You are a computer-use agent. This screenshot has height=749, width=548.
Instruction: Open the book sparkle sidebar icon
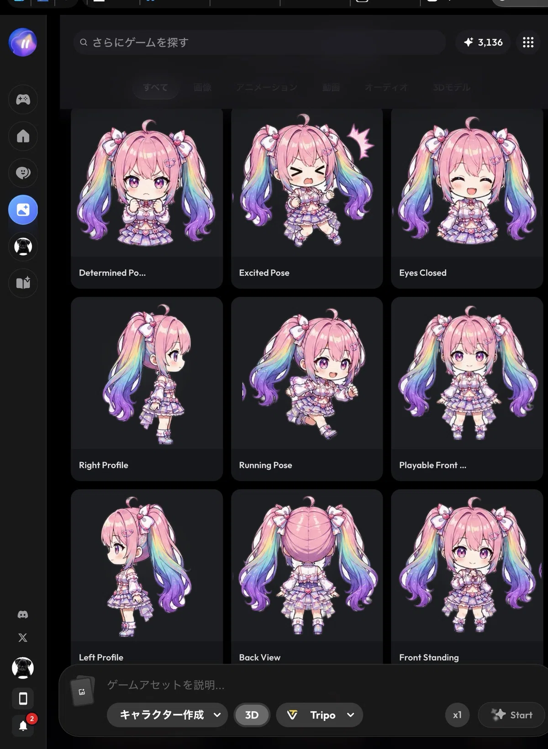click(x=23, y=283)
